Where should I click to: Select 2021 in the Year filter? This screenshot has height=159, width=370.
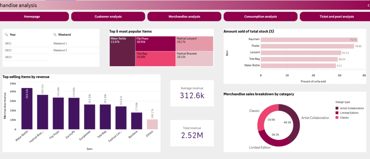[26, 44]
